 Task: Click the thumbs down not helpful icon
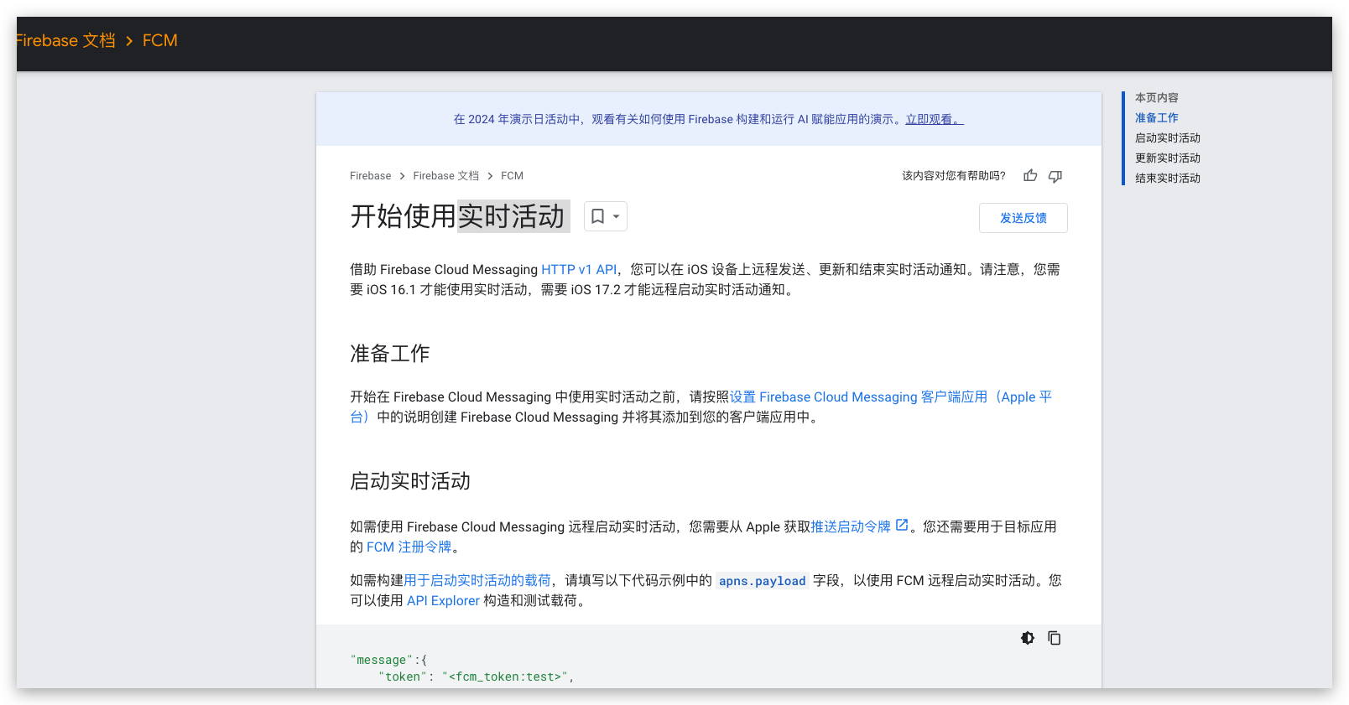click(x=1055, y=176)
